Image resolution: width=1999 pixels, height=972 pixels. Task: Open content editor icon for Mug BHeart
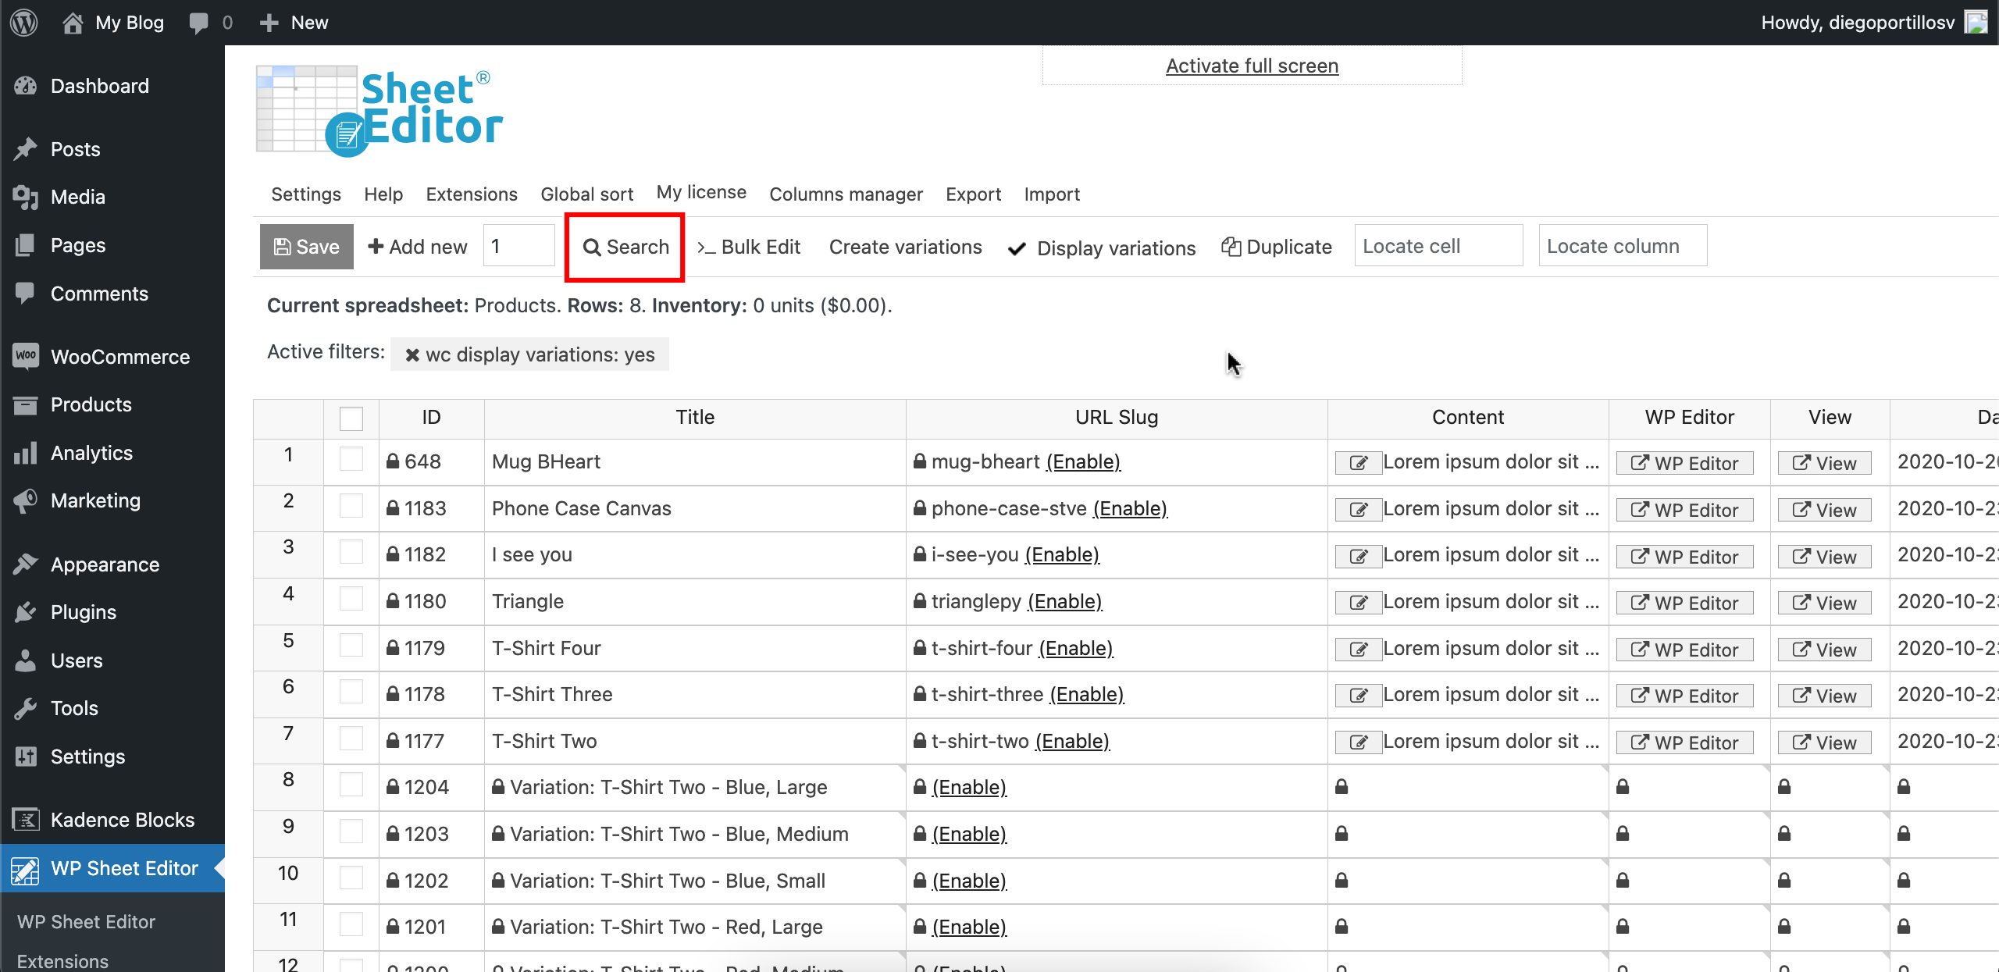(x=1359, y=463)
